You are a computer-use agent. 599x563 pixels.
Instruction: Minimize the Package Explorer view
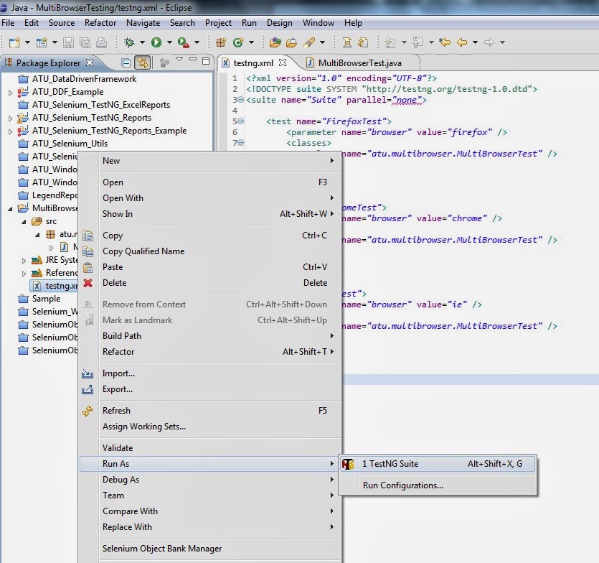[193, 60]
